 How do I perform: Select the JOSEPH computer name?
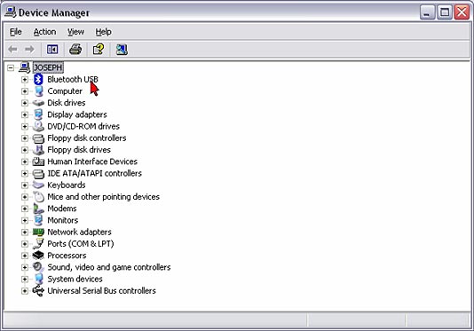[48, 67]
